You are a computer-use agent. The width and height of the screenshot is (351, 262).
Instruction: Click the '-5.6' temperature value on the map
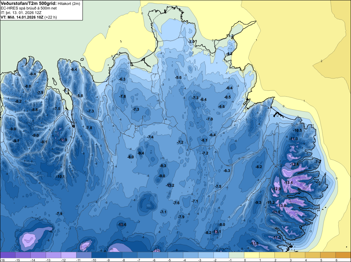point(178,77)
